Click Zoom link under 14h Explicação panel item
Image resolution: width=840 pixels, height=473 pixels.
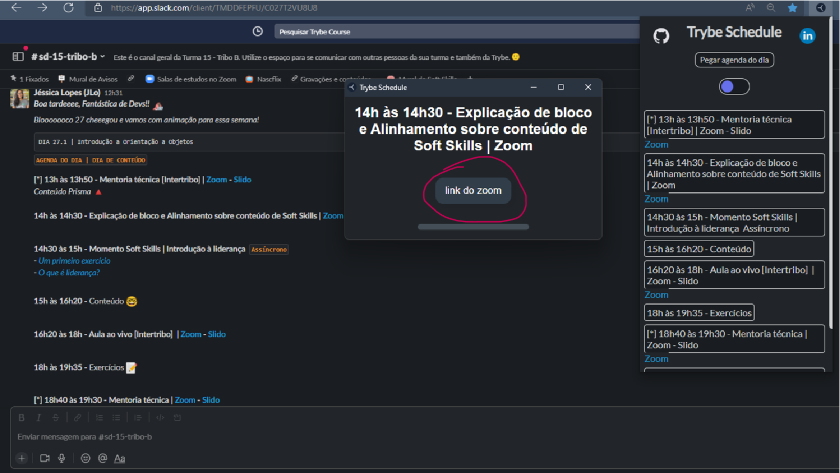pos(656,199)
